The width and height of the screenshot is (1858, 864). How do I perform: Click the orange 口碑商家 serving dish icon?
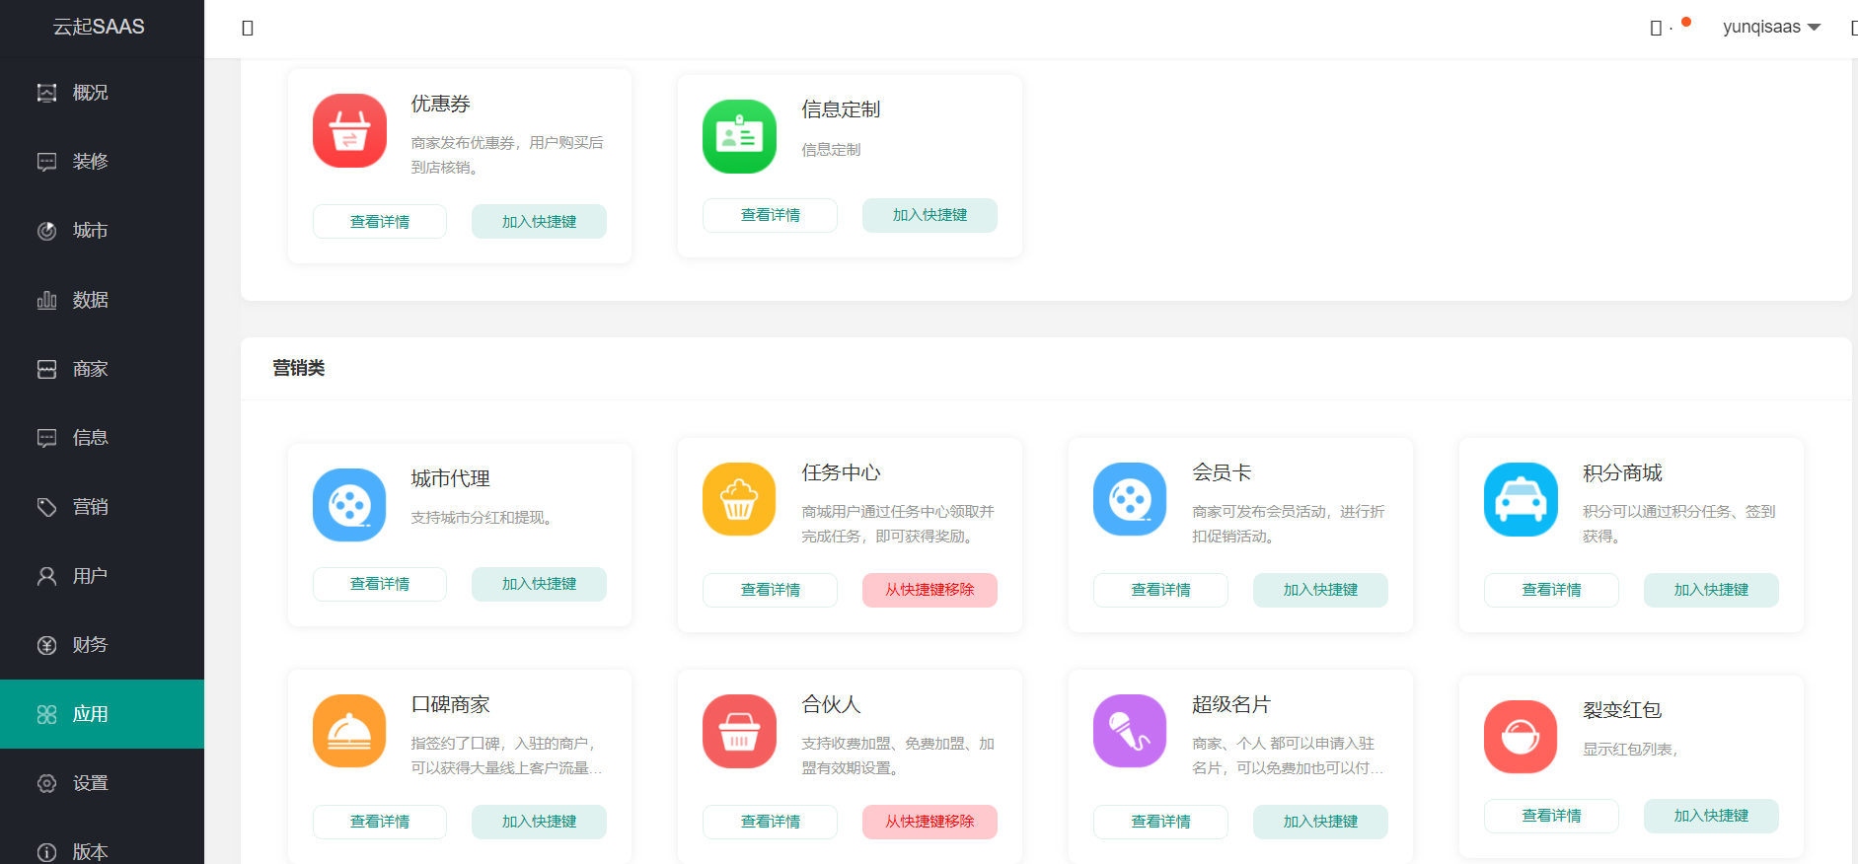pos(349,731)
